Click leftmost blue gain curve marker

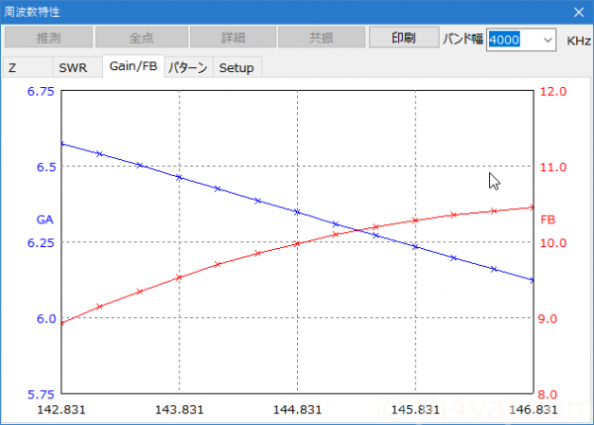click(61, 144)
